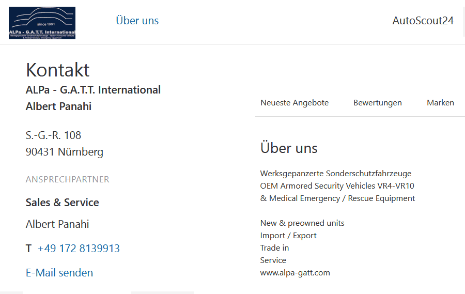The image size is (465, 294).
Task: Click the bold company name under Kontakt
Action: [93, 90]
